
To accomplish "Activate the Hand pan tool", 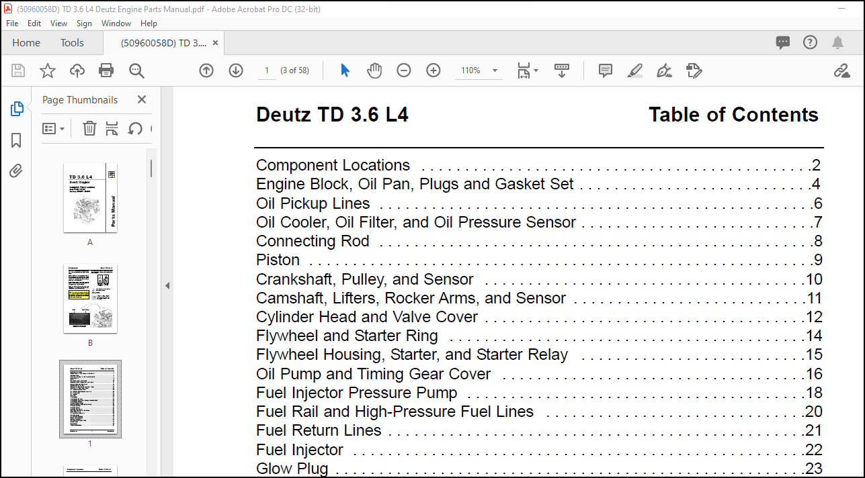I will pos(374,70).
